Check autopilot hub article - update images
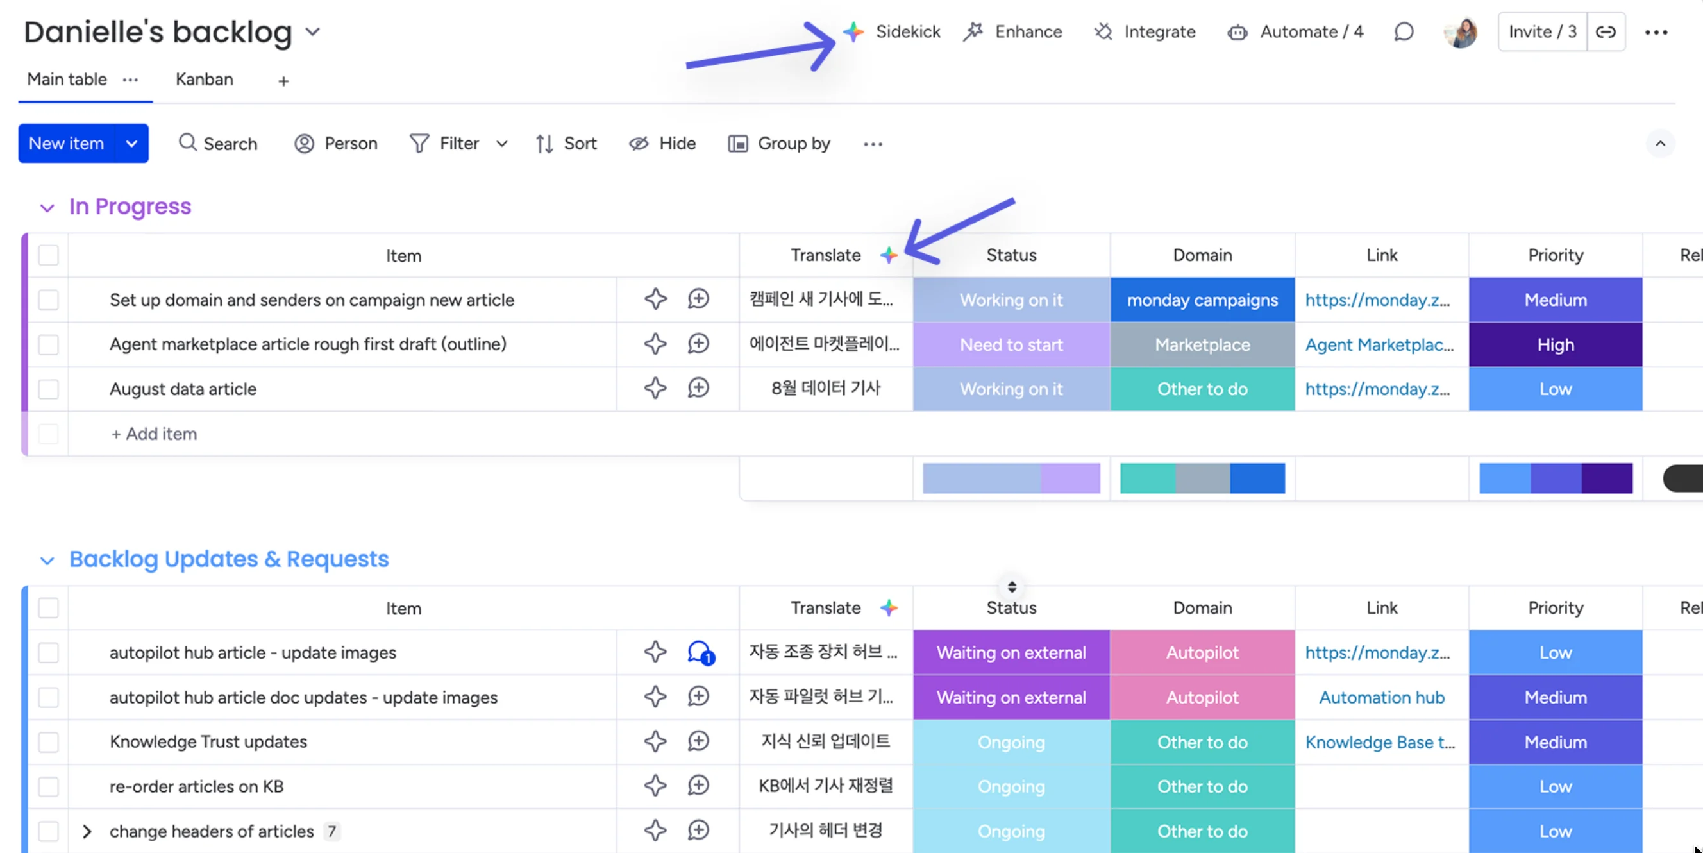Image resolution: width=1703 pixels, height=853 pixels. click(x=48, y=653)
